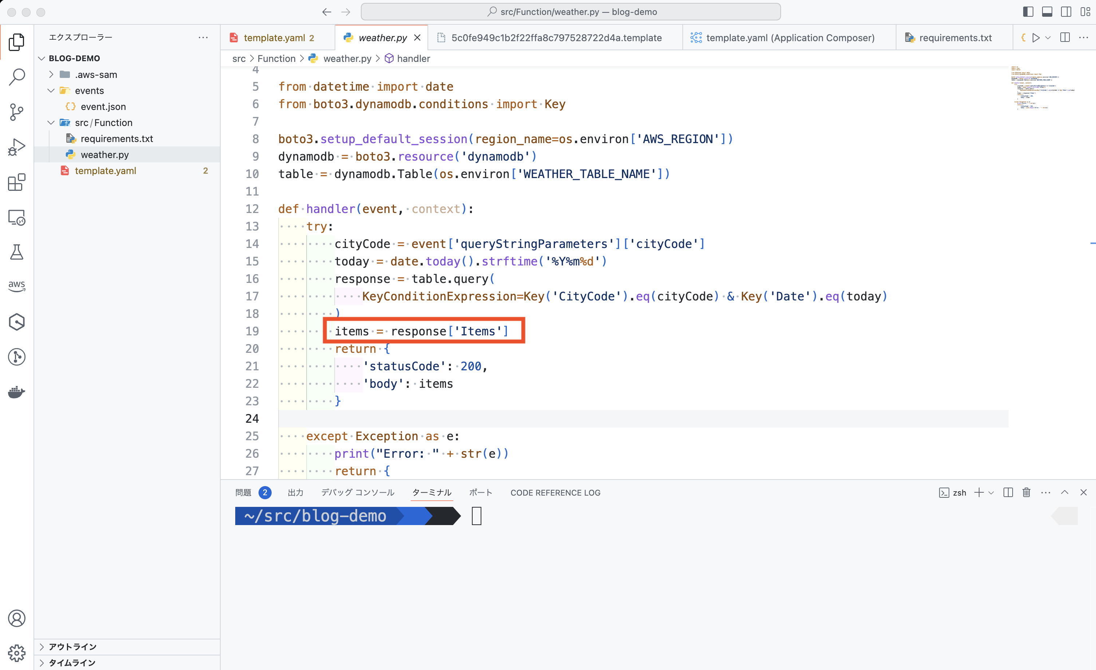The image size is (1096, 670).
Task: Kill terminal with trash icon
Action: 1026,493
